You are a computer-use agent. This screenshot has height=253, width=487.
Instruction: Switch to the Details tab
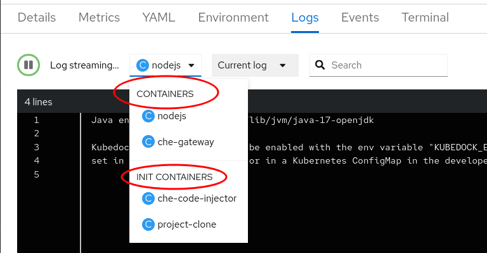37,17
